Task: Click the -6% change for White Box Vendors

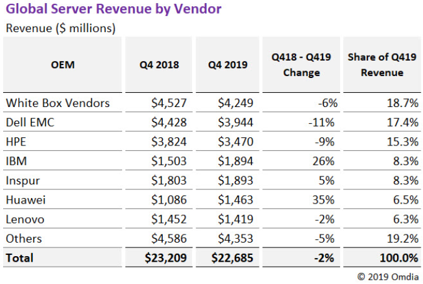Action: tap(328, 103)
